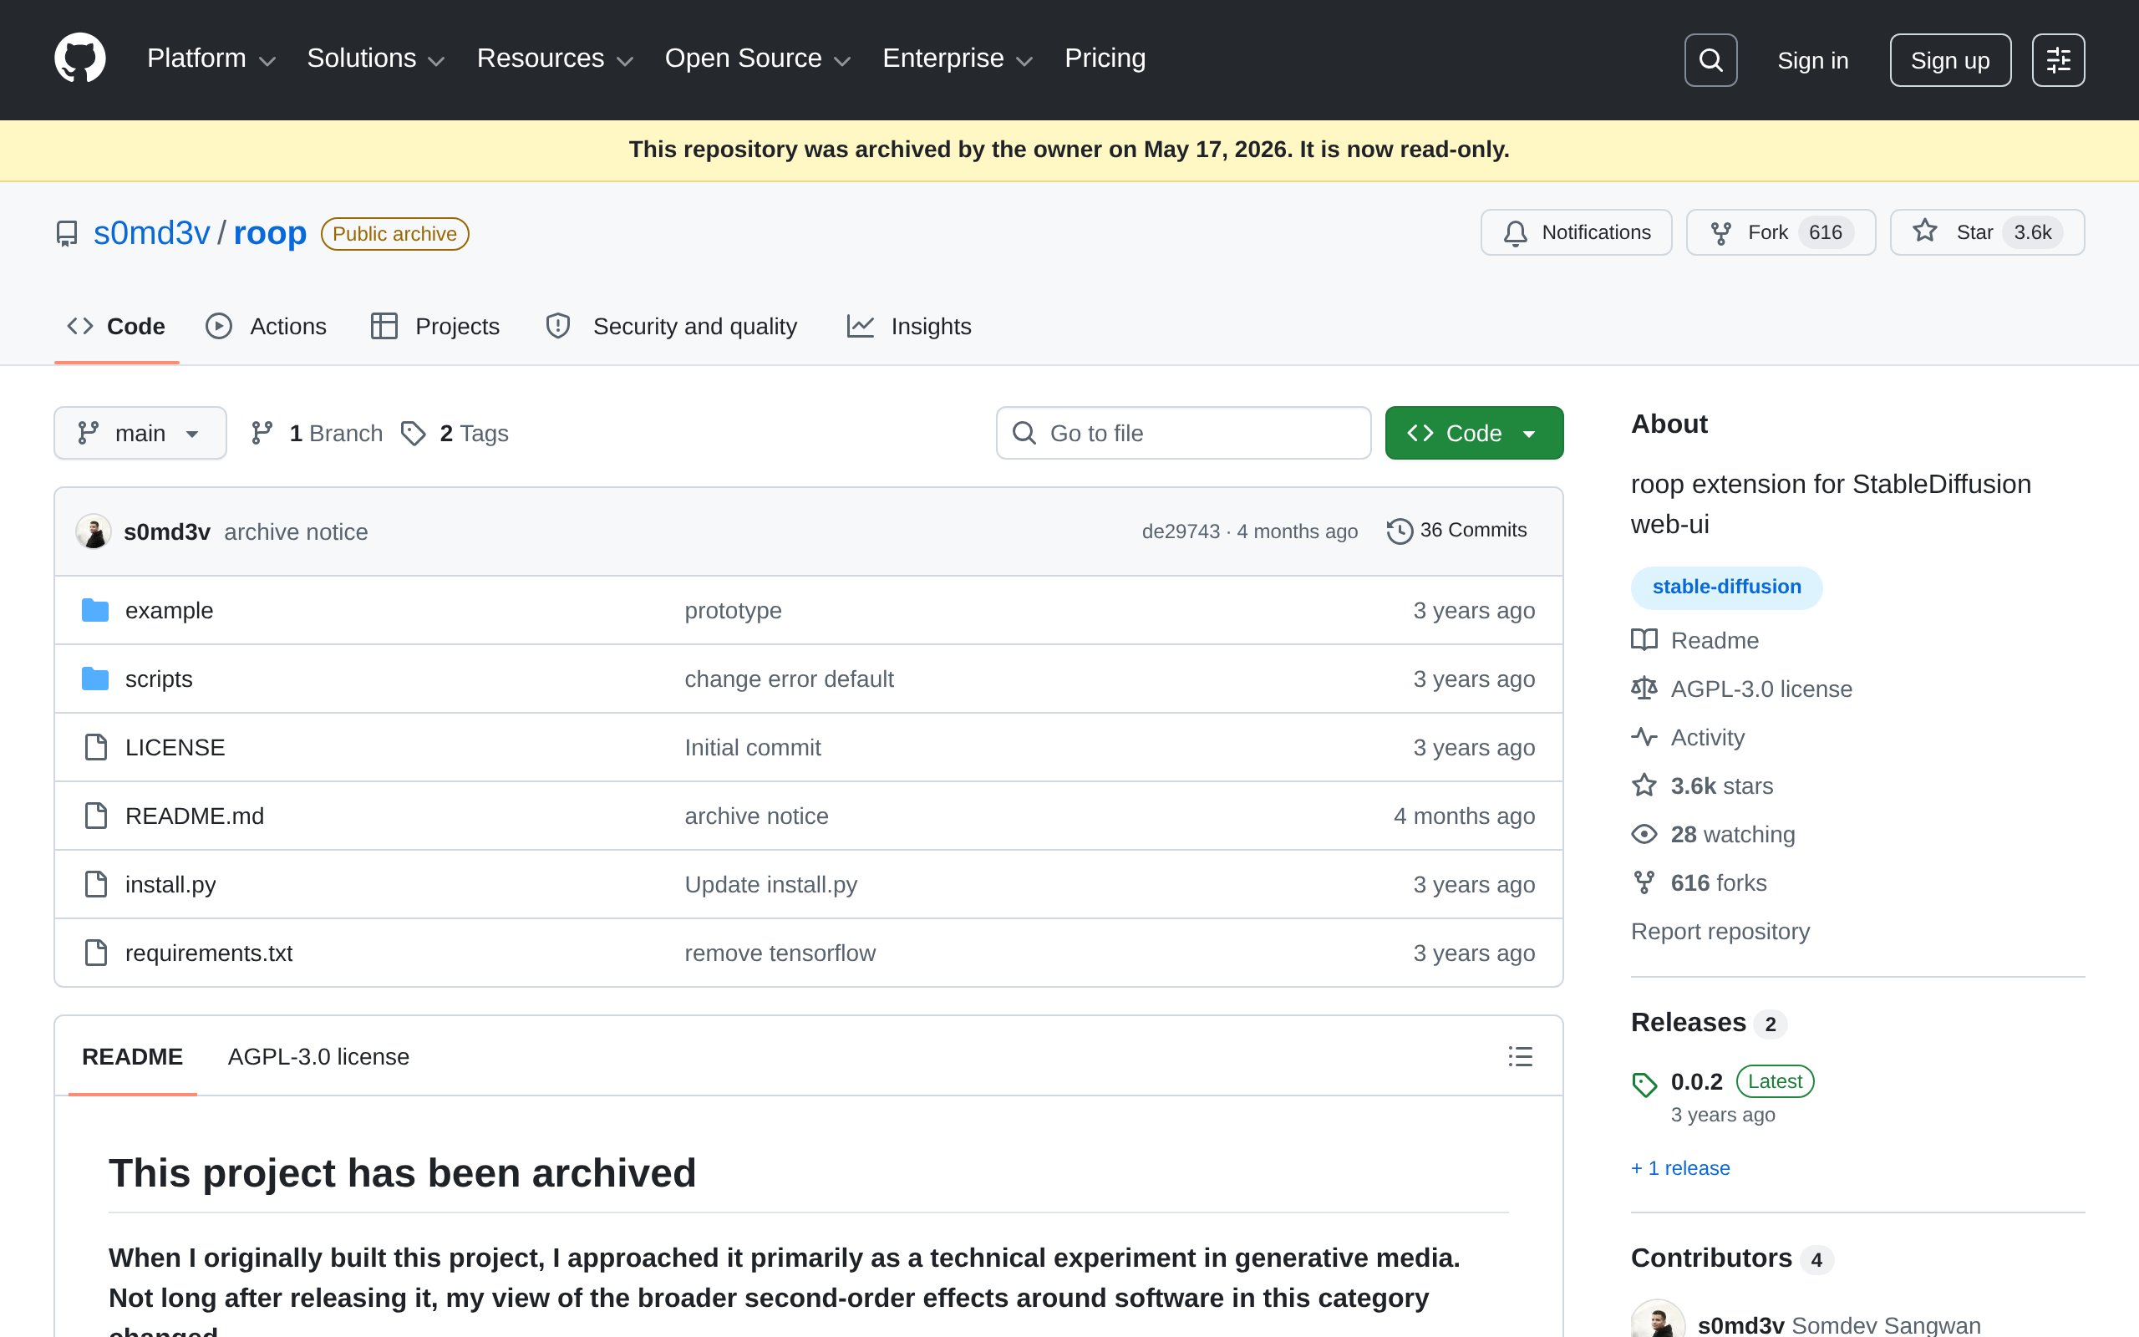Viewport: 2139px width, 1337px height.
Task: Click the star icon beside 3.6k stars
Action: (x=1644, y=785)
